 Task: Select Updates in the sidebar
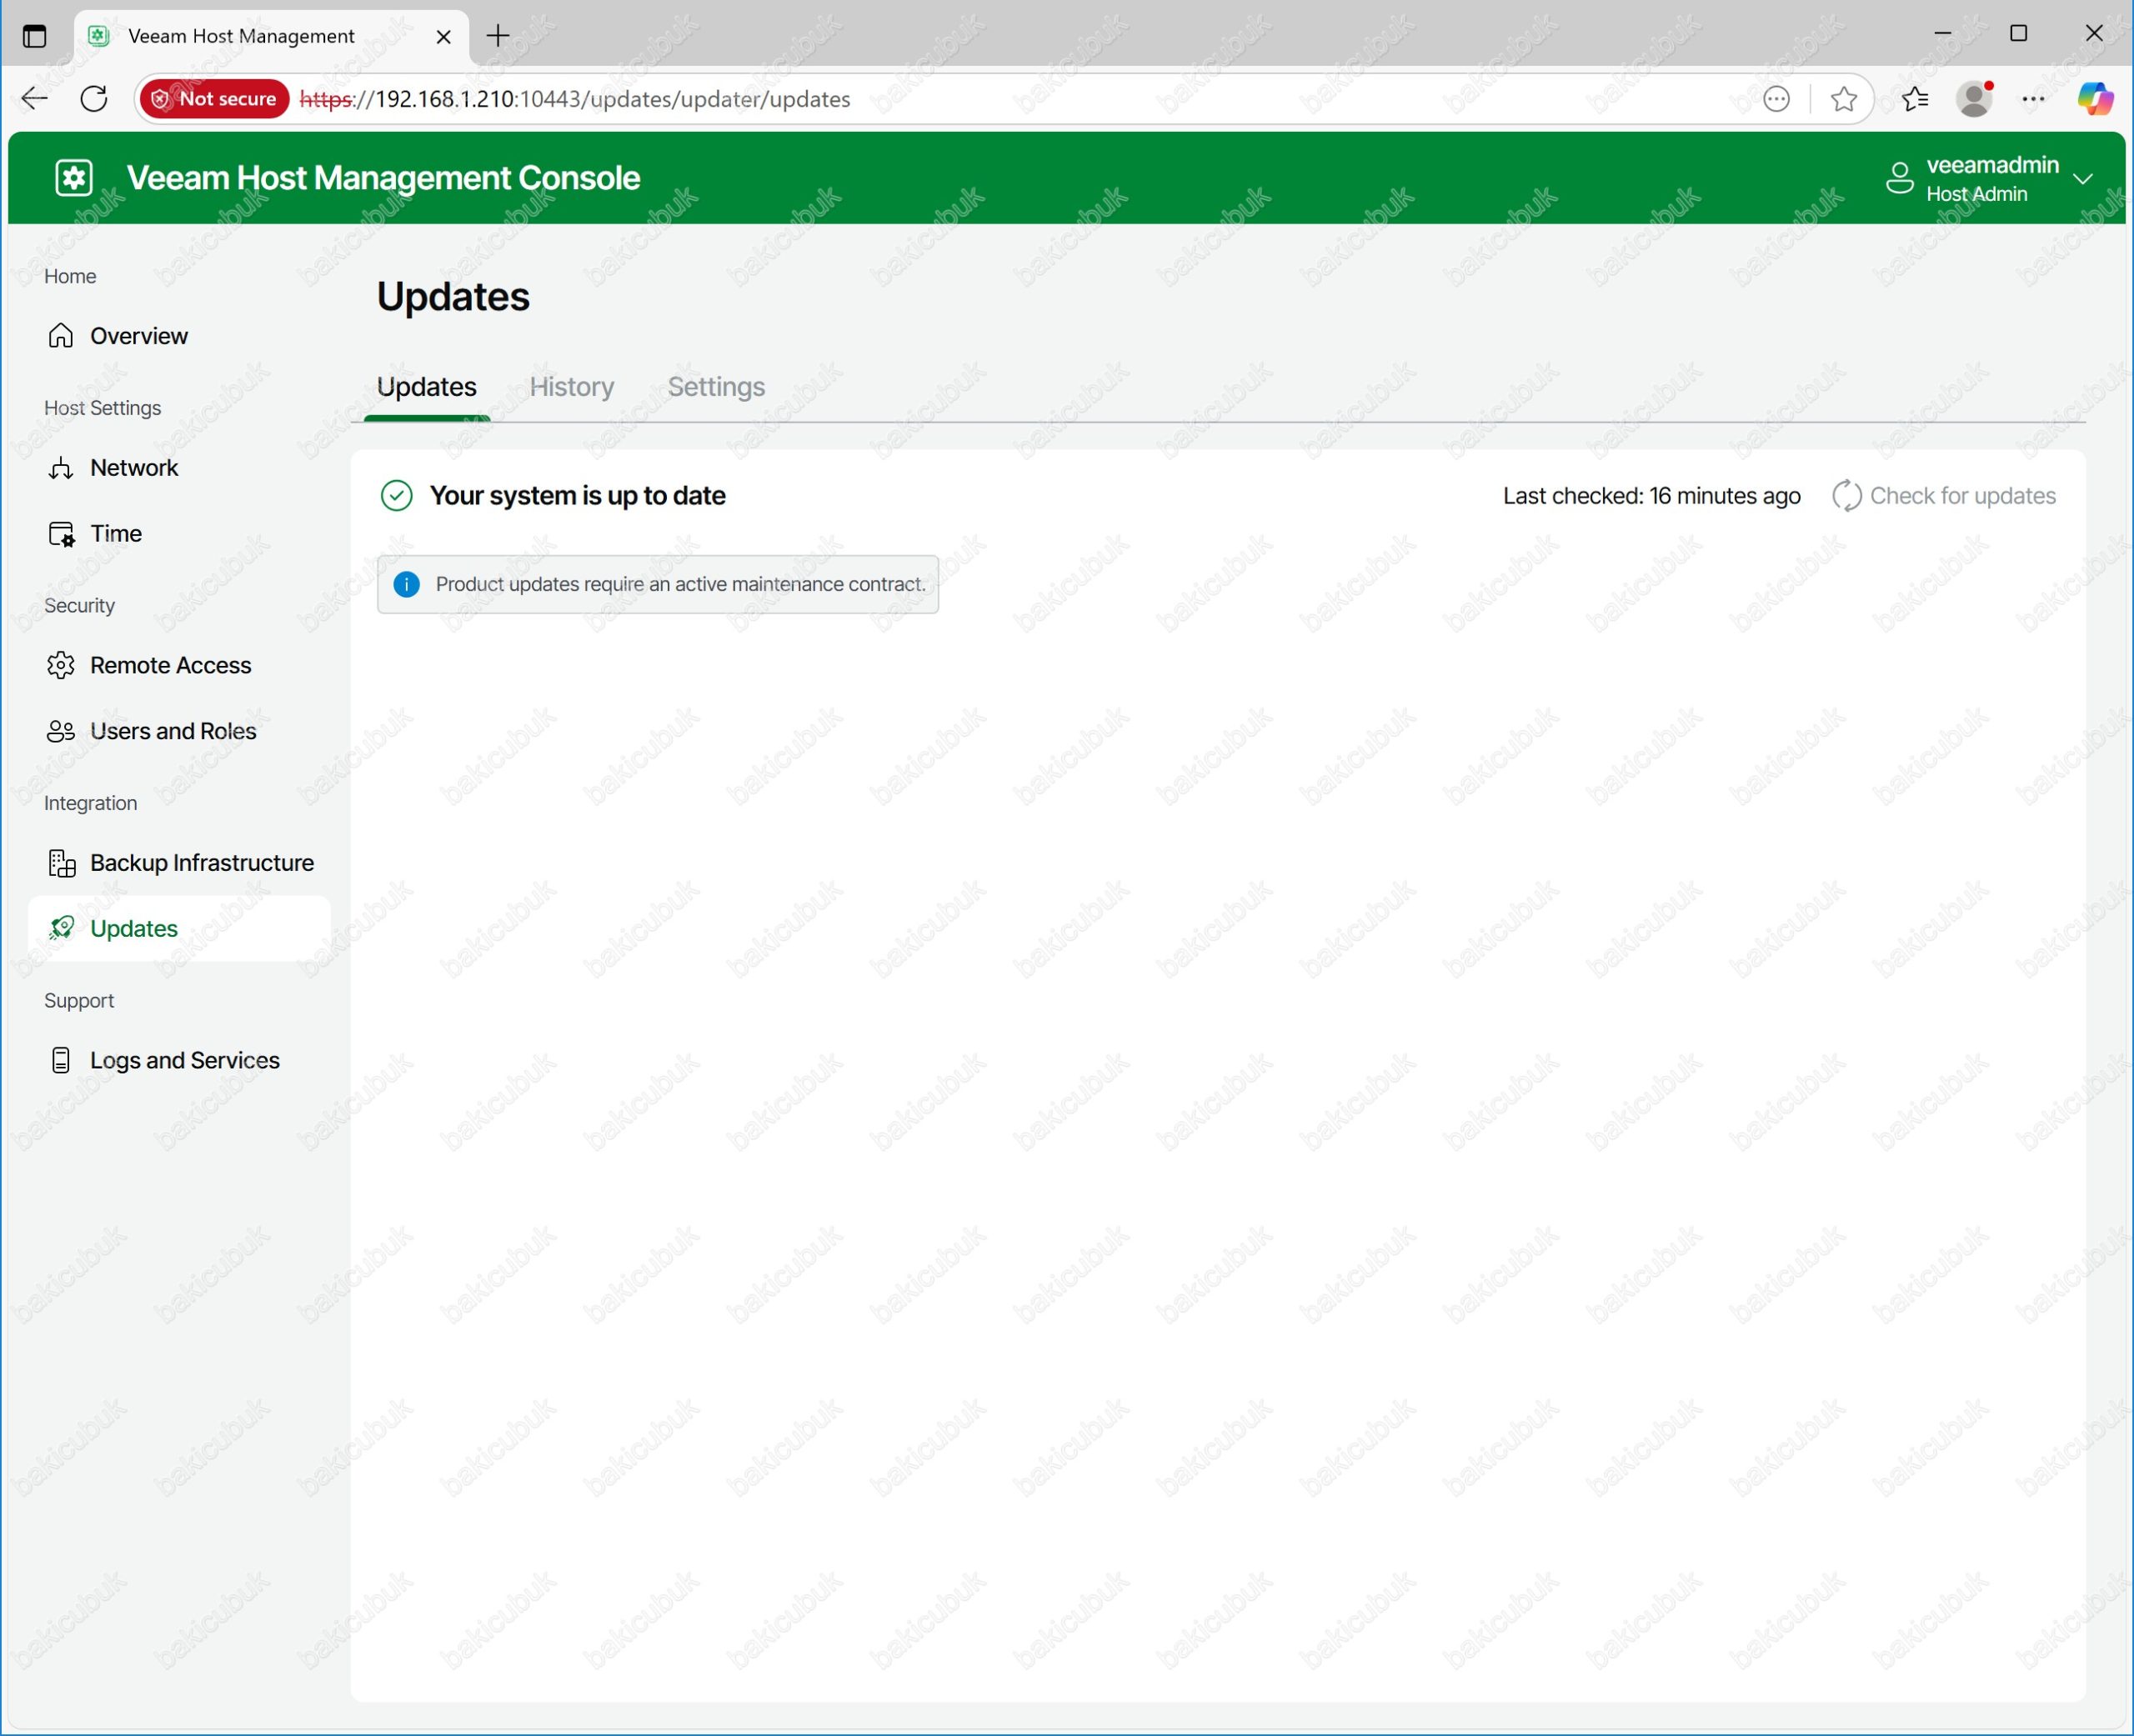[x=180, y=928]
